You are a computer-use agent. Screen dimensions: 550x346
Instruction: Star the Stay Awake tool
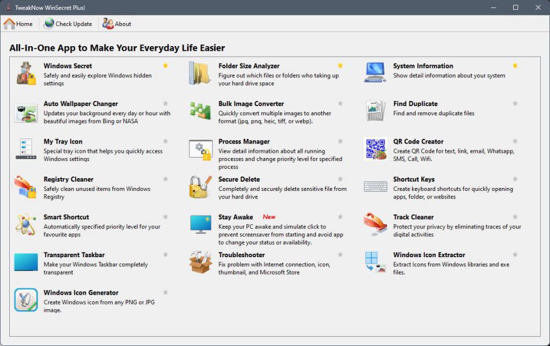[341, 217]
